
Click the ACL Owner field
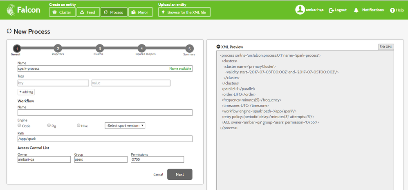(44, 159)
